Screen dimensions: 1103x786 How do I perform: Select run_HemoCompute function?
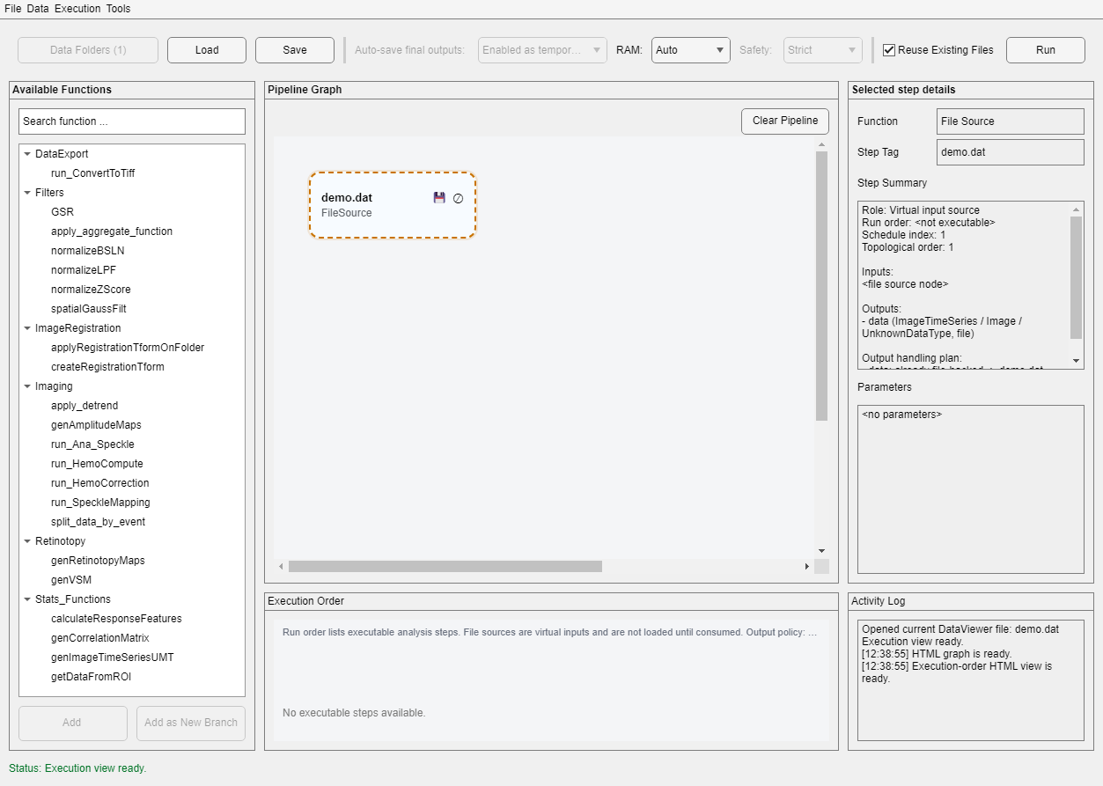tap(97, 464)
